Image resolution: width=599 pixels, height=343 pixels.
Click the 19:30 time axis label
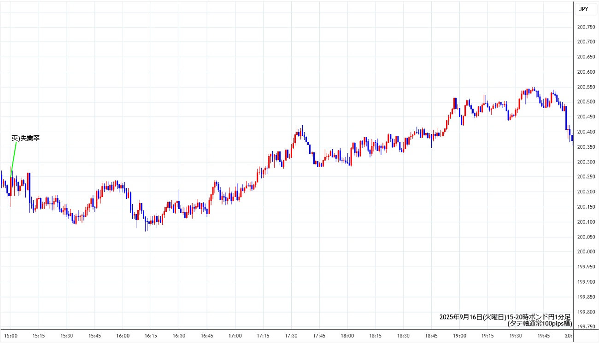[515, 336]
